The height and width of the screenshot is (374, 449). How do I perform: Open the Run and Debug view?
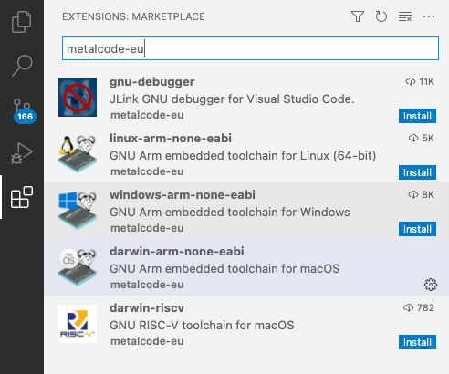[x=21, y=153]
